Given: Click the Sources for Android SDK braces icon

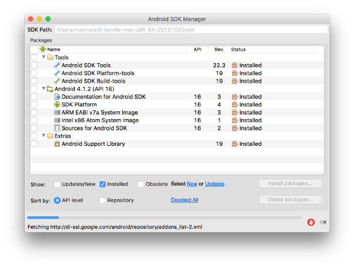Looking at the screenshot, I should point(57,128).
